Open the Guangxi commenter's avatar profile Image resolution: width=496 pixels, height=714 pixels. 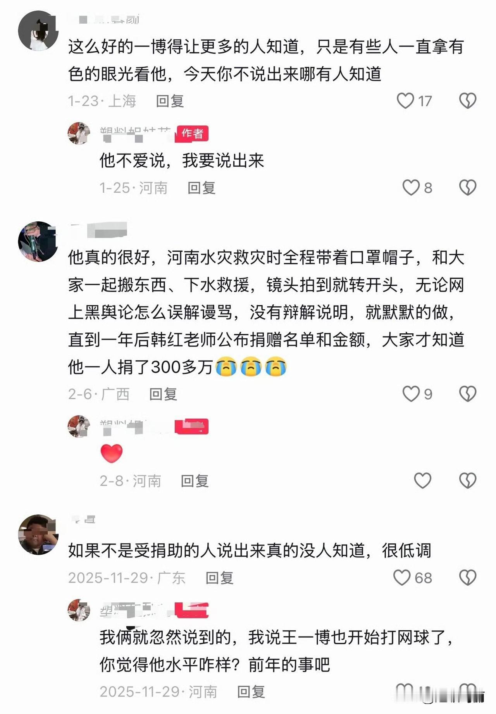click(38, 241)
